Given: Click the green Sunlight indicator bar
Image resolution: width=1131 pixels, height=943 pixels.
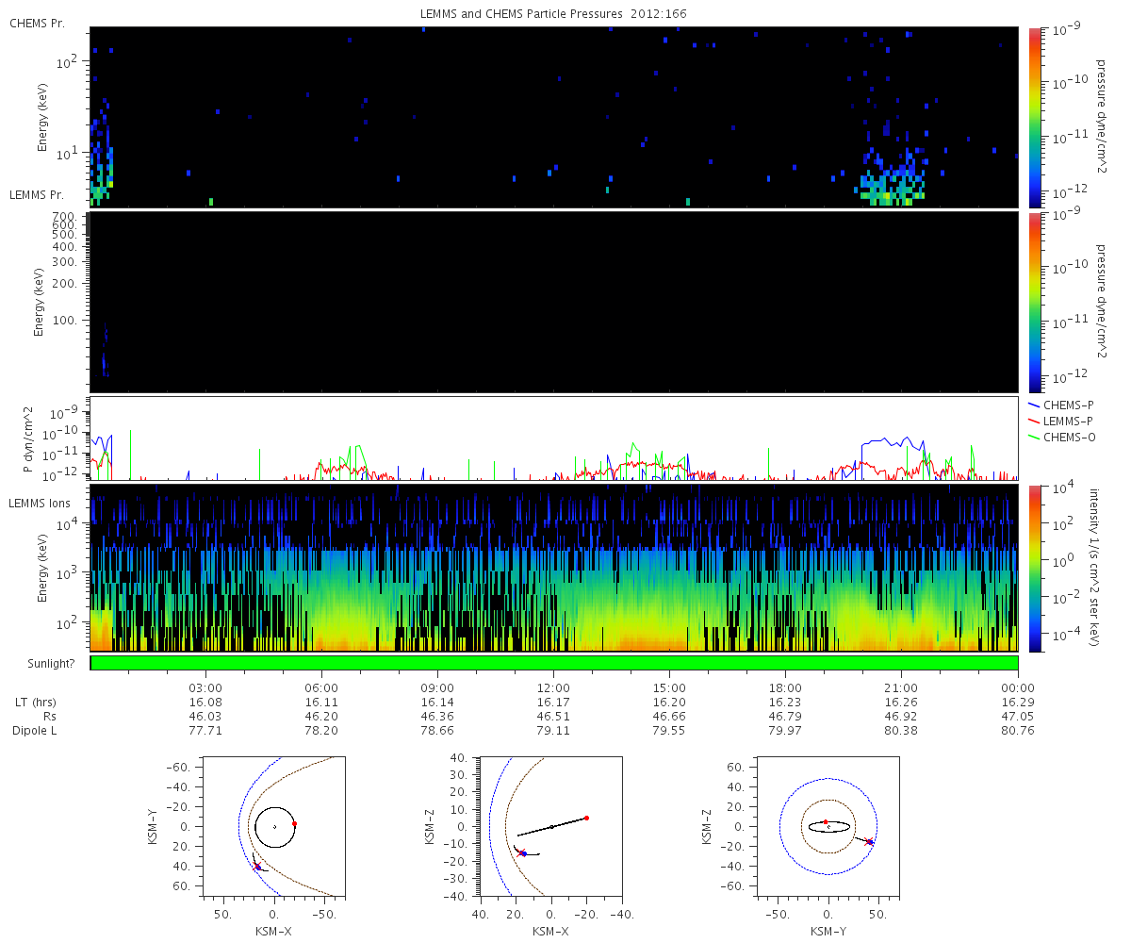Looking at the screenshot, I should (x=554, y=663).
